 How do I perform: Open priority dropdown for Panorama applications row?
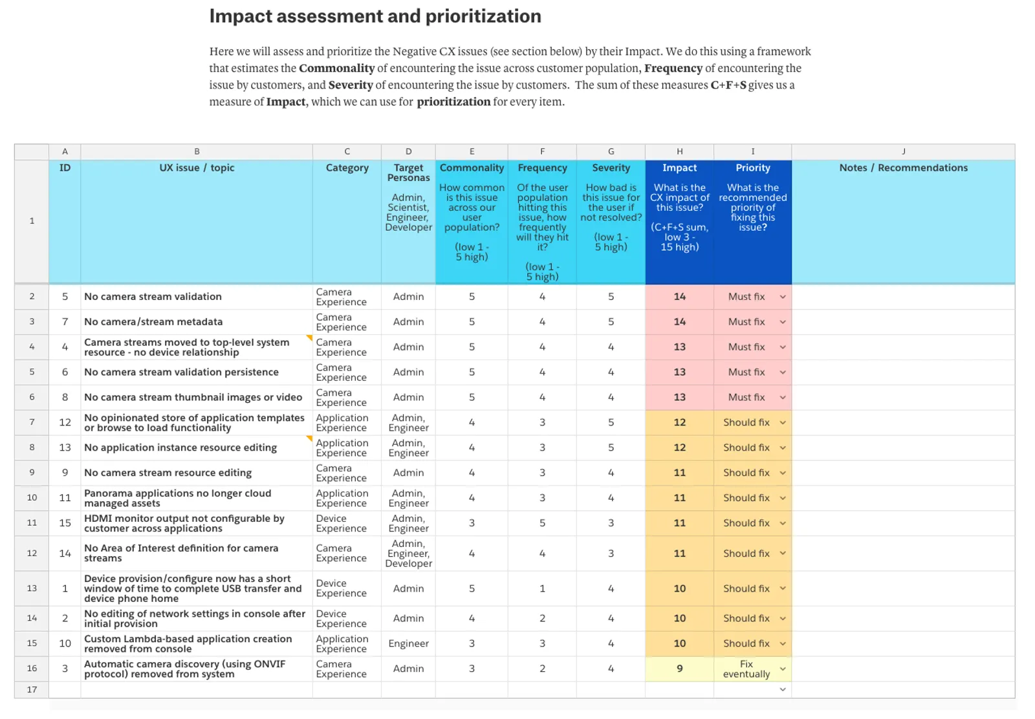[x=783, y=499]
